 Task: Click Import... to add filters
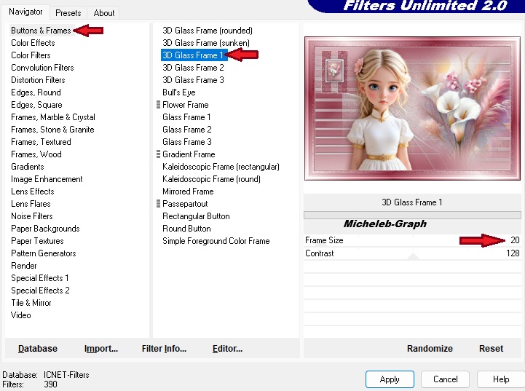point(101,349)
